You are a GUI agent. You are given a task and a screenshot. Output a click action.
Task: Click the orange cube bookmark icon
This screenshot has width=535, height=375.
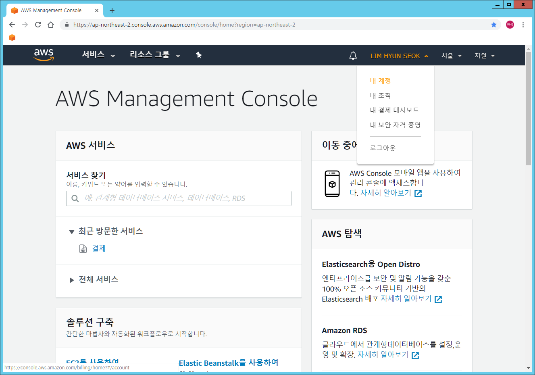point(12,37)
